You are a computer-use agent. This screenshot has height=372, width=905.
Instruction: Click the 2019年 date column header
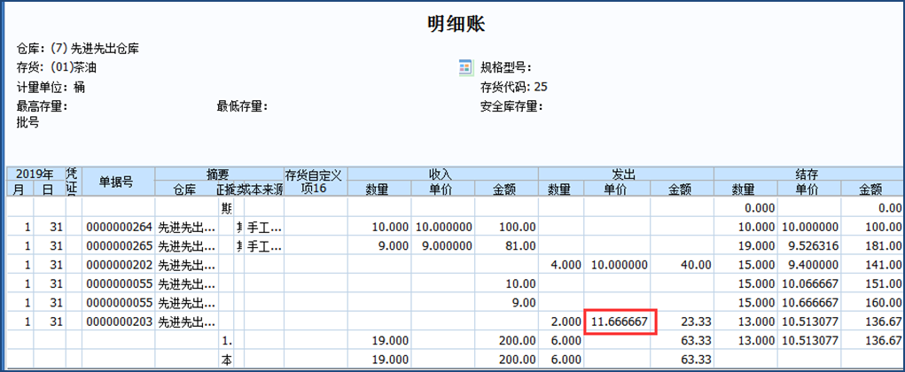pos(35,174)
